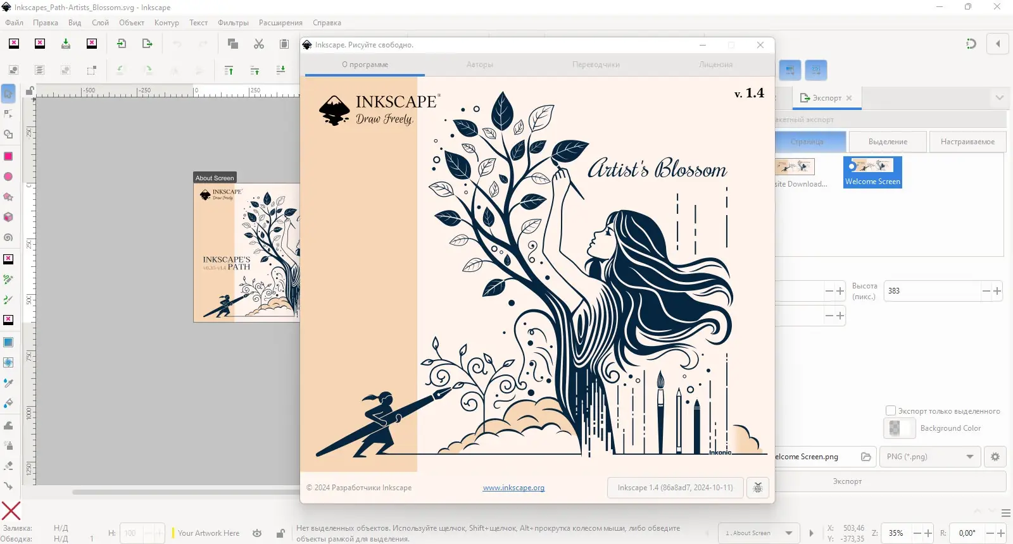Image resolution: width=1013 pixels, height=544 pixels.
Task: Close the Экспорт panel tab
Action: pos(849,98)
